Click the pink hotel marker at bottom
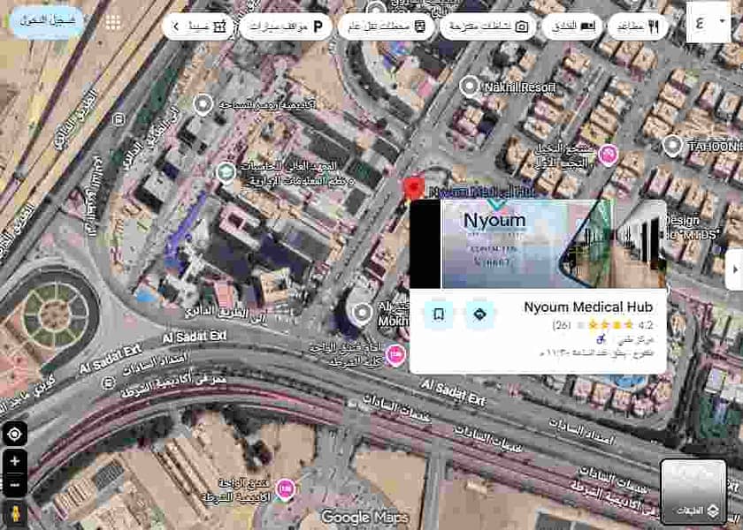743x530 pixels. click(285, 489)
